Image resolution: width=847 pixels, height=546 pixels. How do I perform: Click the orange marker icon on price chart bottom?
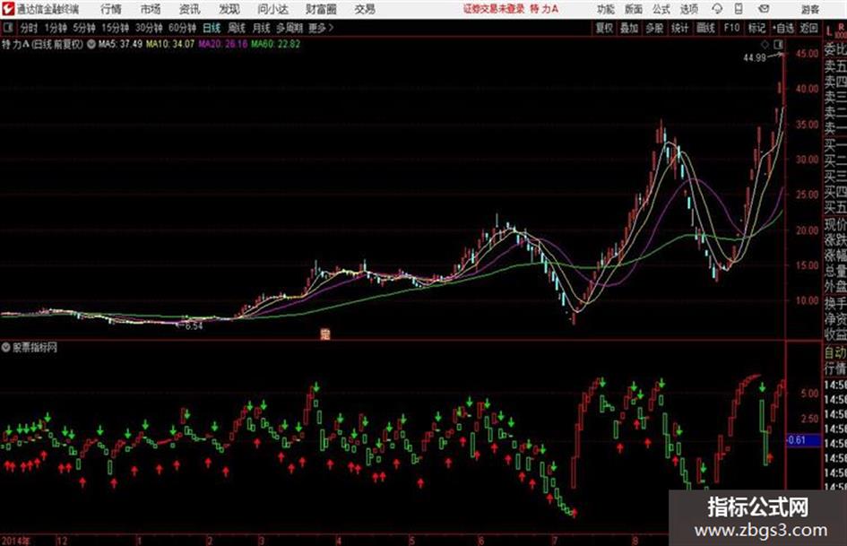pos(324,334)
